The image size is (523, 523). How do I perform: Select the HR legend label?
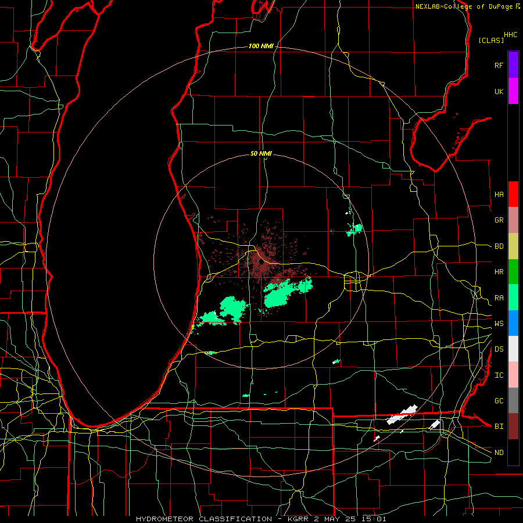[499, 272]
